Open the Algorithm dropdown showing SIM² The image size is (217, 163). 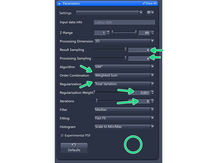[x=124, y=67]
